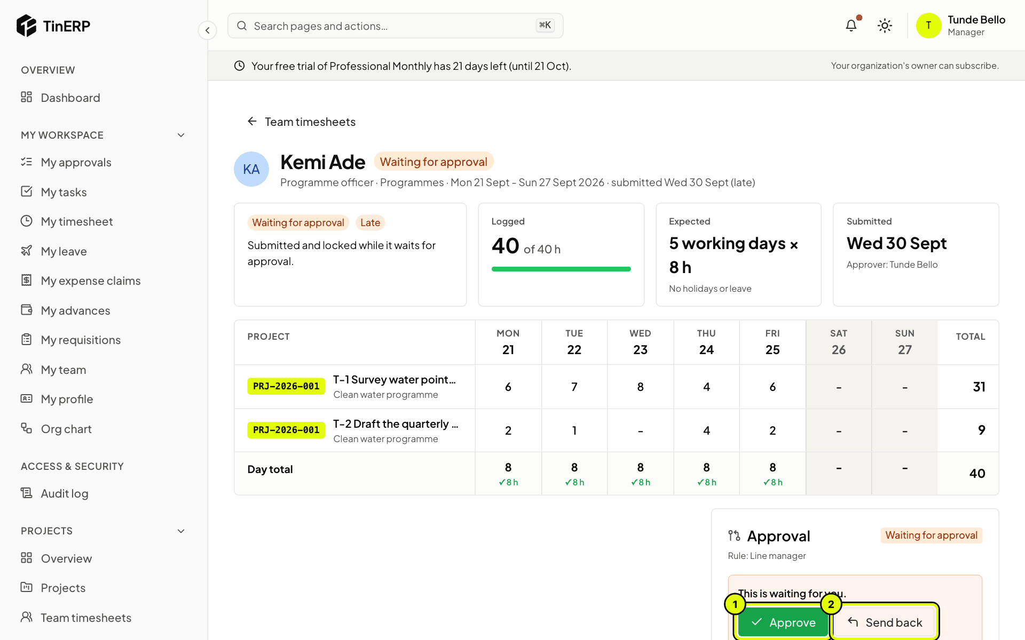The width and height of the screenshot is (1025, 640).
Task: Click the MON 21 column header
Action: pos(508,342)
